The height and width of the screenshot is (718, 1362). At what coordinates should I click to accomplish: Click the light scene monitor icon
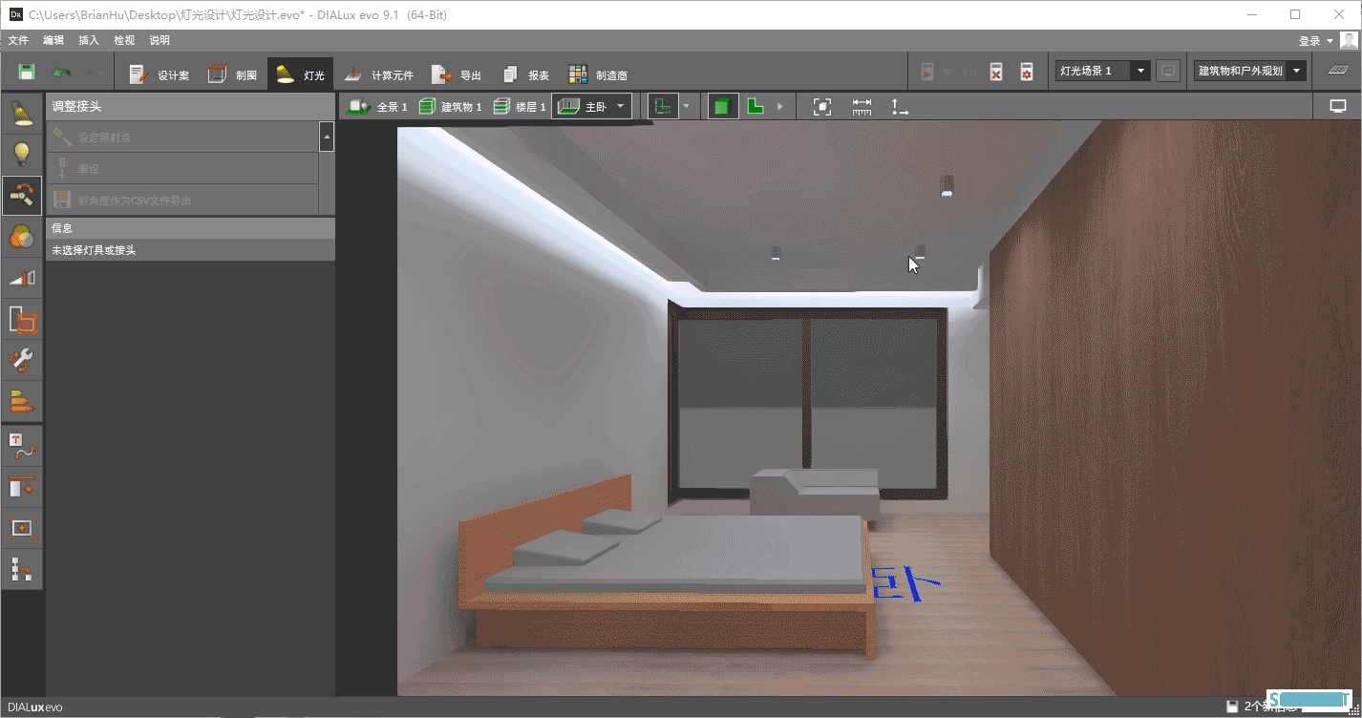click(1167, 71)
